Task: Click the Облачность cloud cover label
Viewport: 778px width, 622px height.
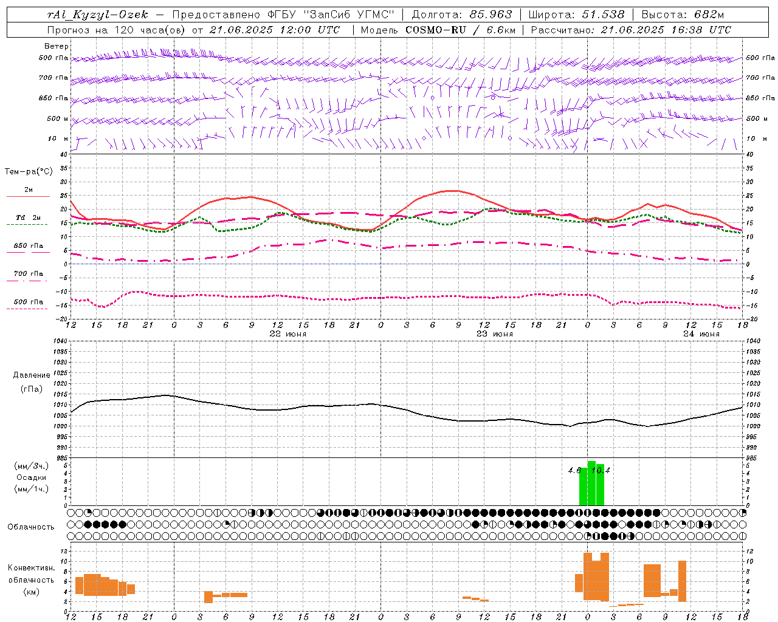Action: 31,527
